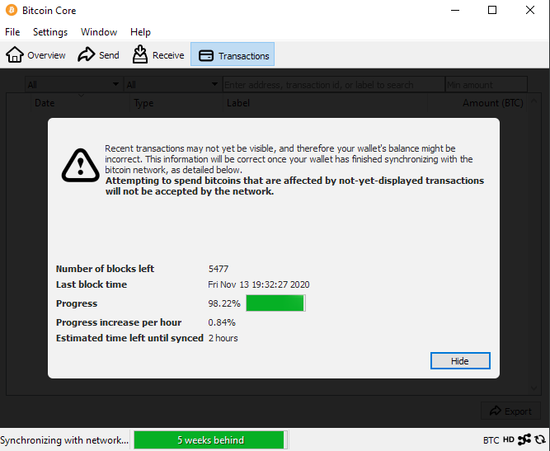Click the Transactions card icon
This screenshot has width=550, height=451.
[206, 56]
